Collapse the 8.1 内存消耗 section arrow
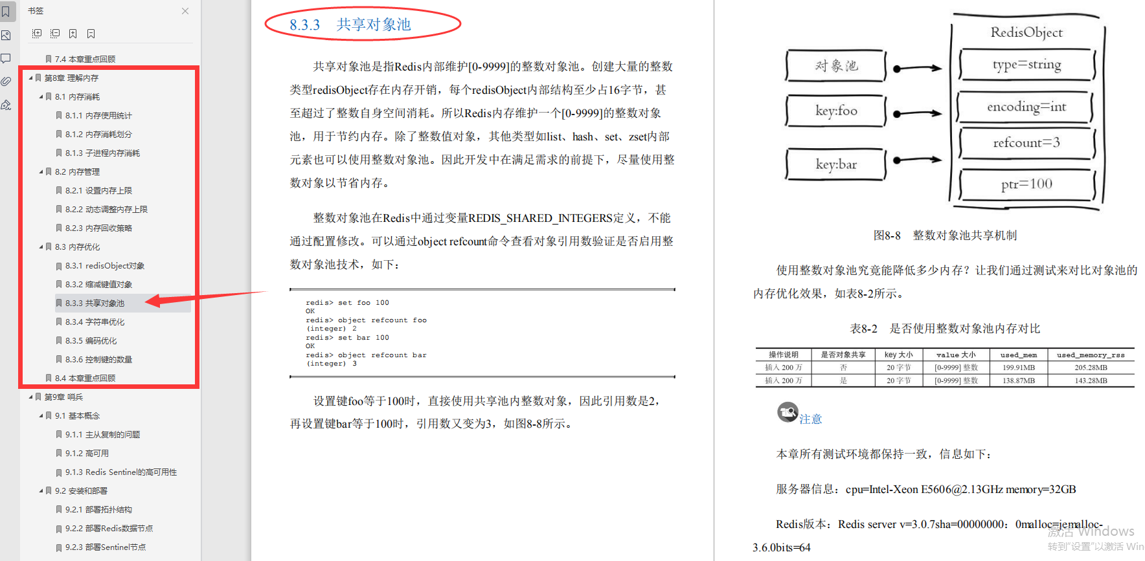Viewport: 1145px width, 561px height. pyautogui.click(x=41, y=96)
